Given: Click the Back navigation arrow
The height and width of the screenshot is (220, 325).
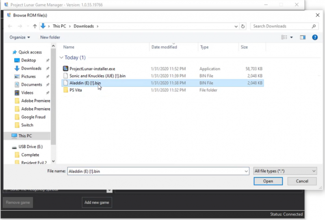Looking at the screenshot, I should click(x=10, y=26).
